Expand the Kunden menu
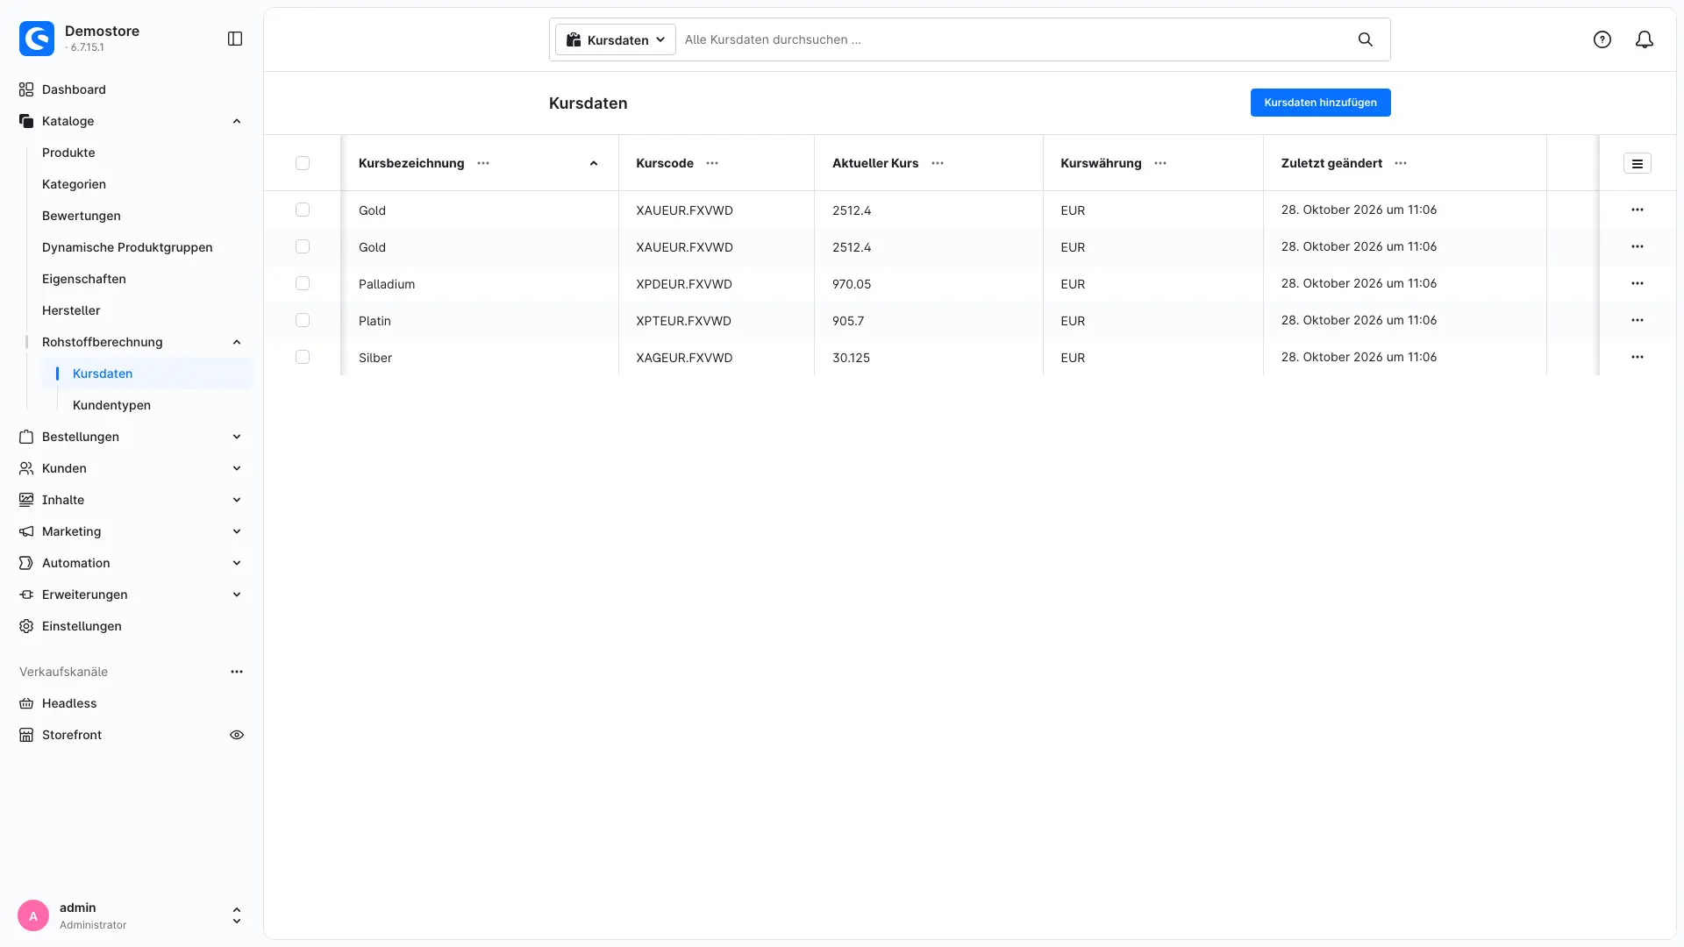Screen dimensions: 1684x947 pyautogui.click(x=132, y=468)
